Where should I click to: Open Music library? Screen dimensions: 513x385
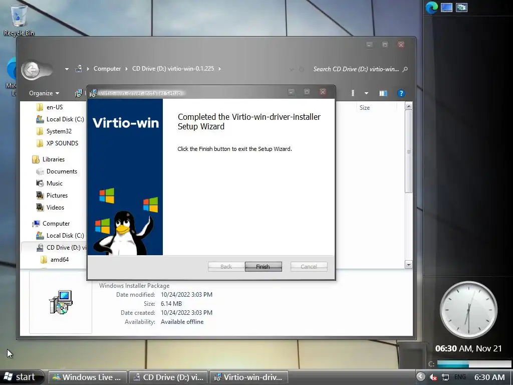(x=50, y=183)
